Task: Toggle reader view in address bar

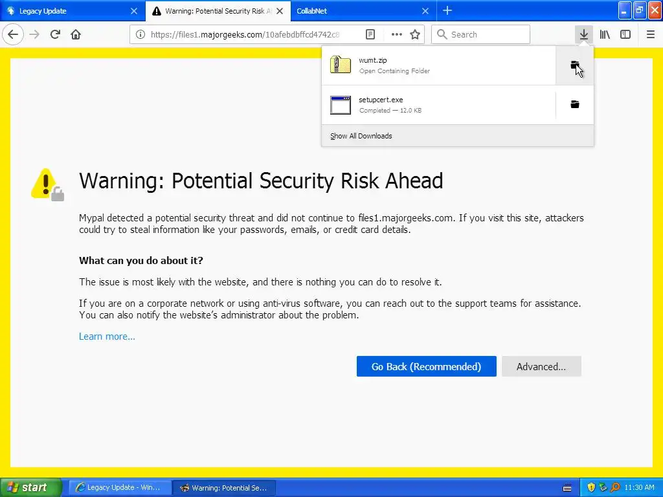Action: tap(370, 34)
